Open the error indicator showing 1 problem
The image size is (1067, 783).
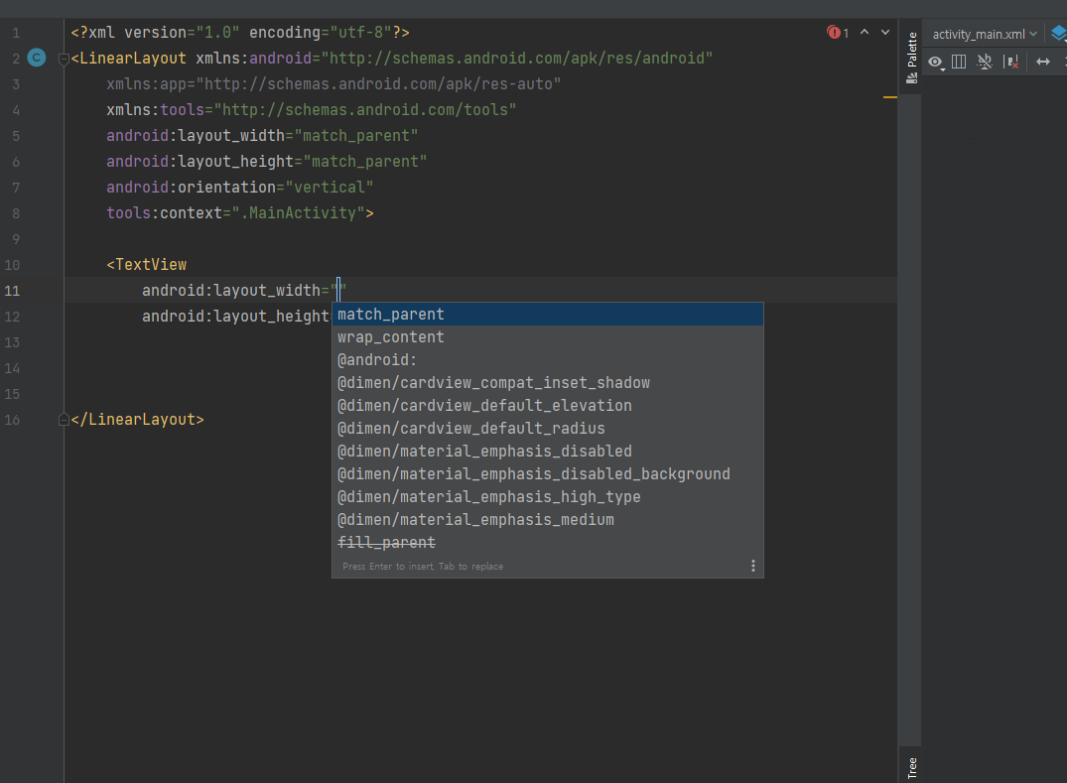coord(837,33)
